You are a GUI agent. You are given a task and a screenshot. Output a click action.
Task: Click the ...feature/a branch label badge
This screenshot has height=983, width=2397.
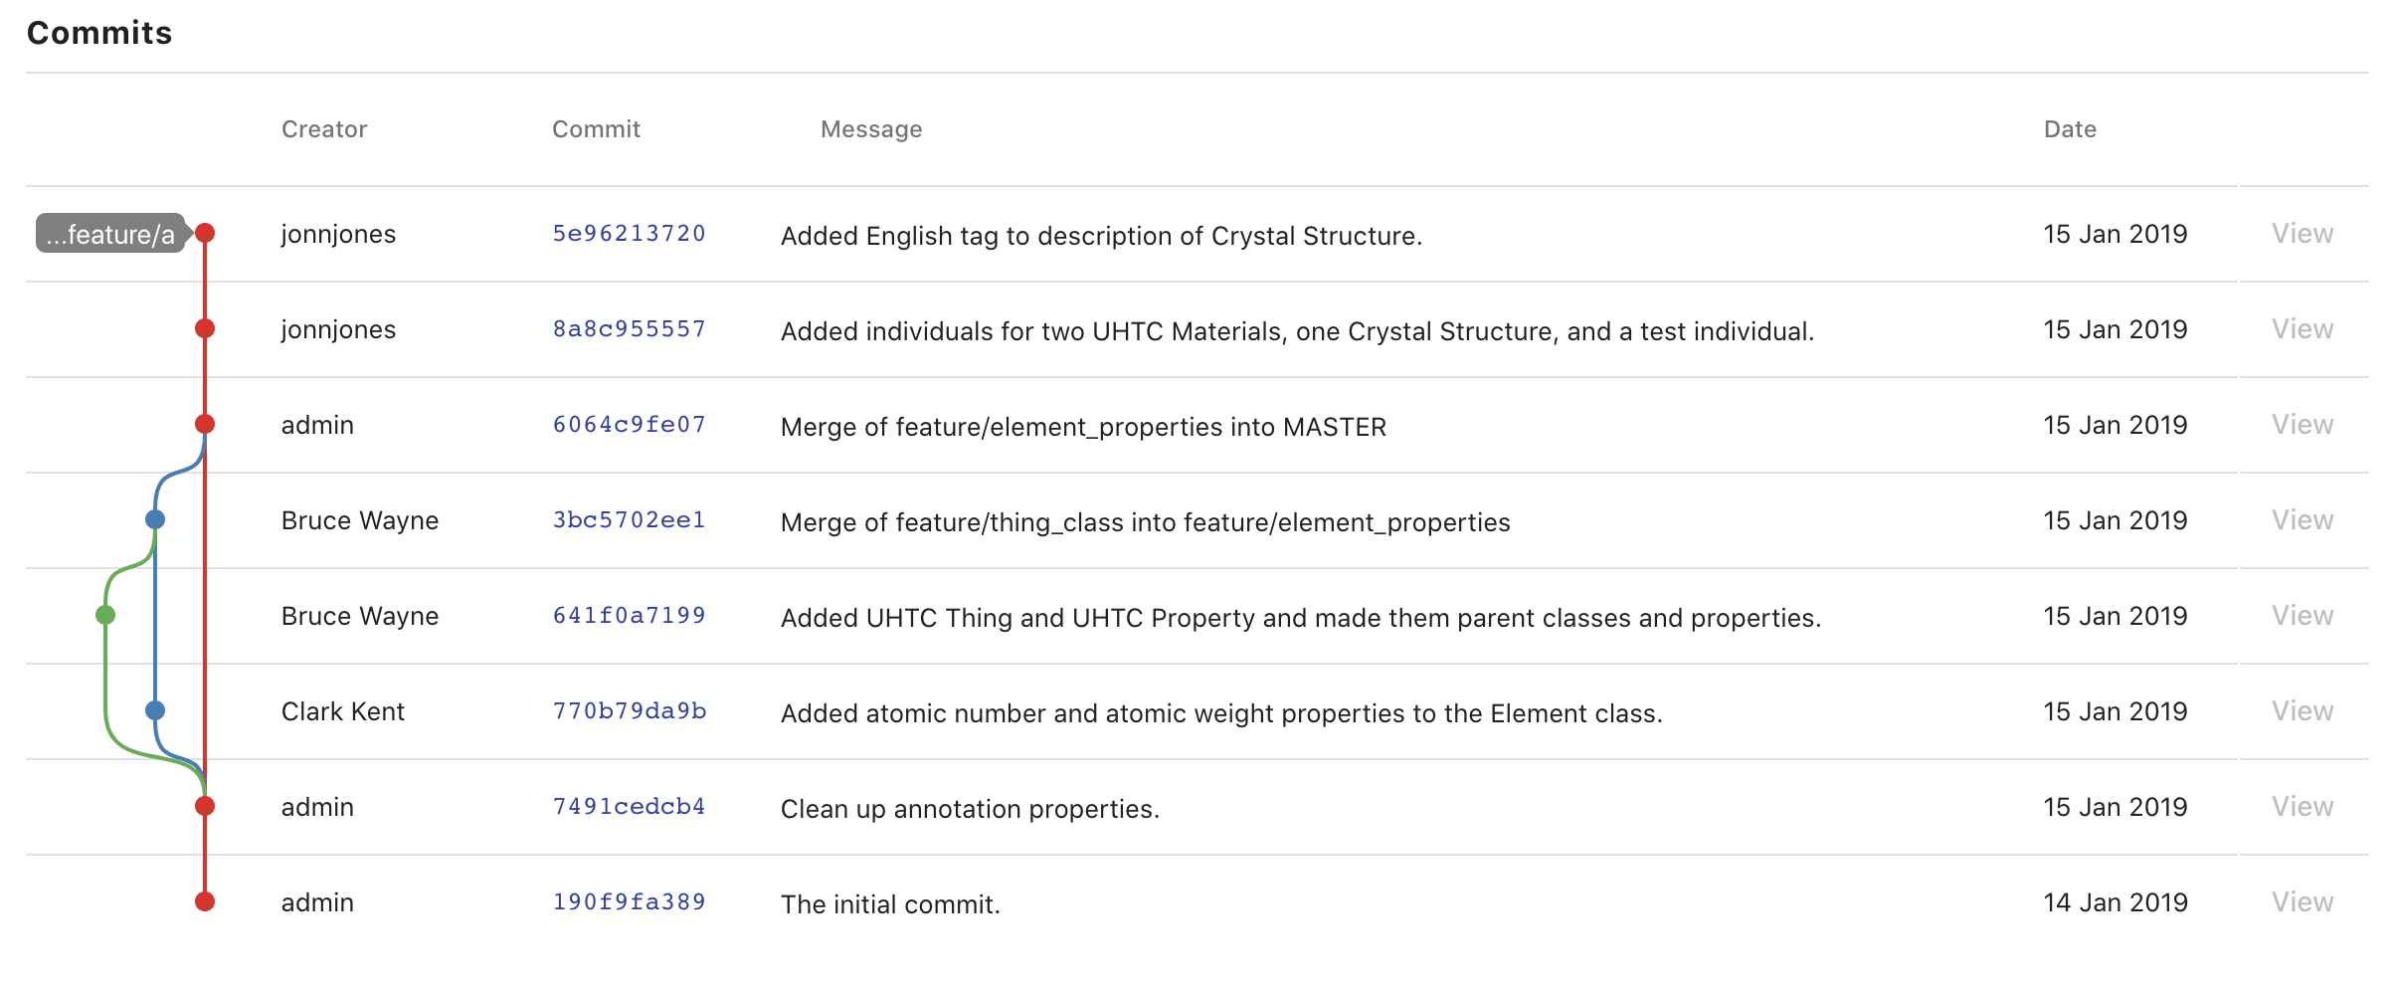coord(109,235)
